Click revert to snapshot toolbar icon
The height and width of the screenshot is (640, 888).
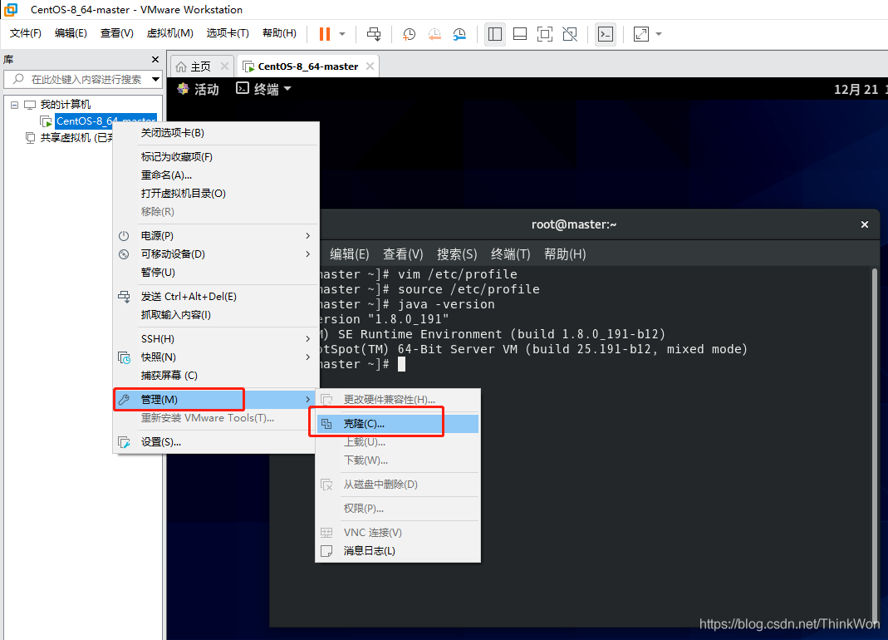pyautogui.click(x=434, y=34)
